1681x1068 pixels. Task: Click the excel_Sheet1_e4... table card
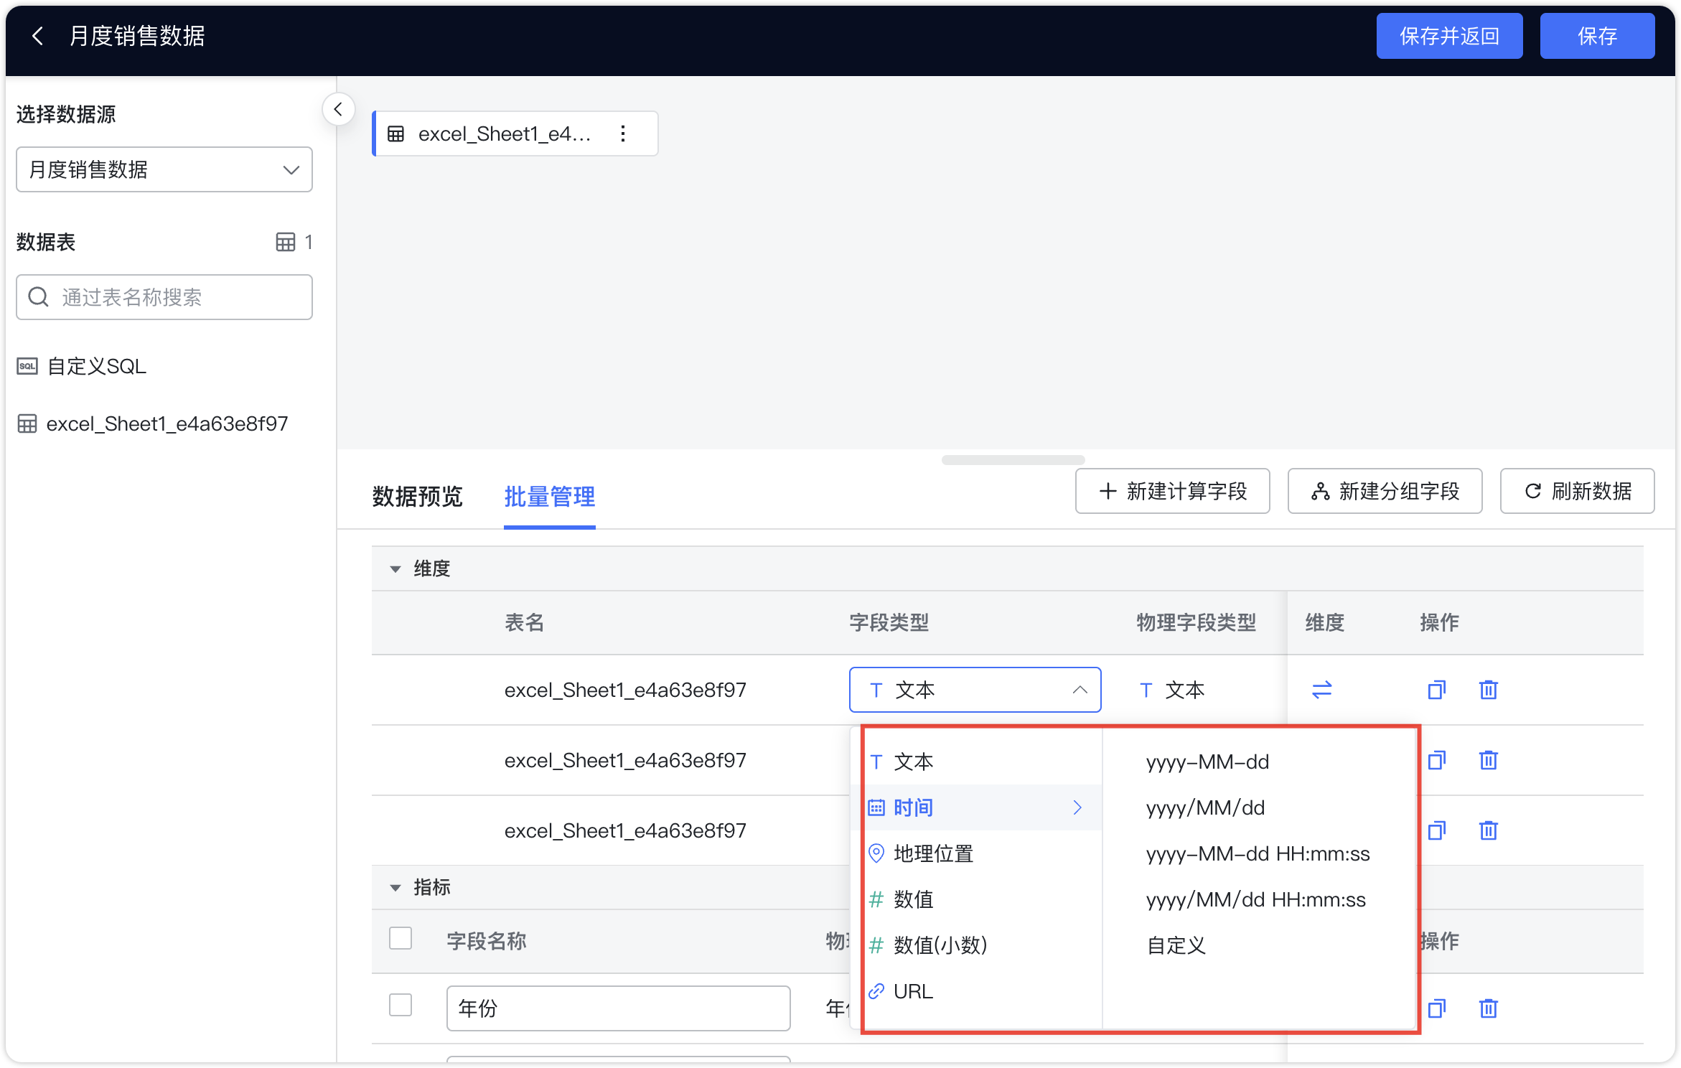point(515,133)
